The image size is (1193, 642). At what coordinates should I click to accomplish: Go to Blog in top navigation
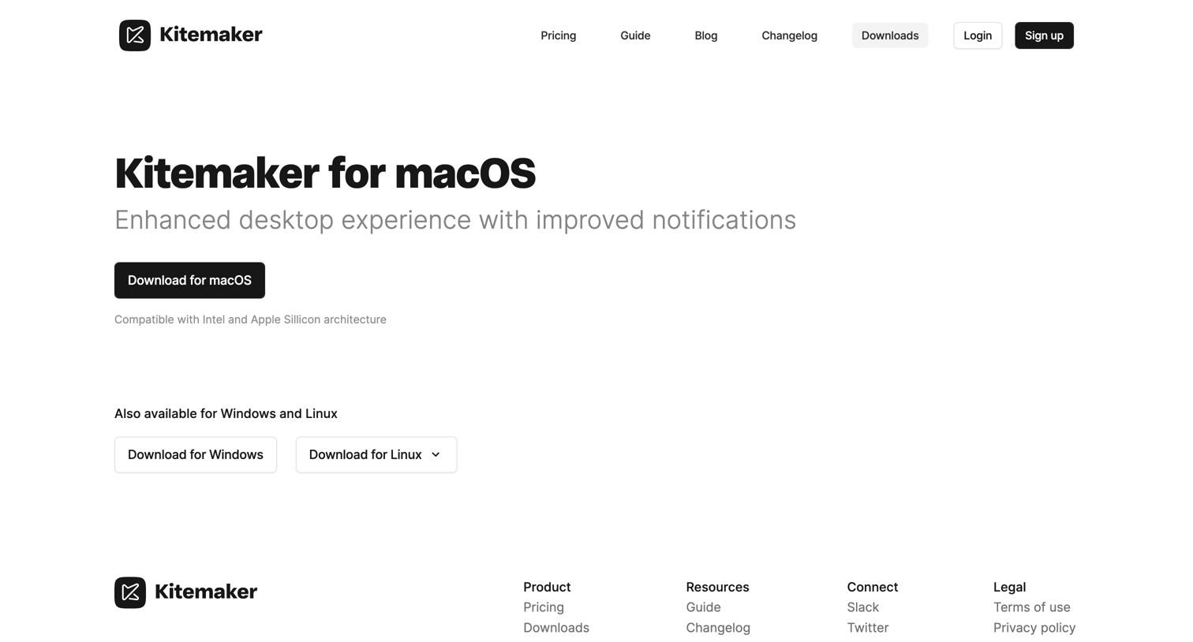point(706,35)
